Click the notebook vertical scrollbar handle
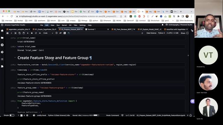223x125 pixels. (x=188, y=56)
